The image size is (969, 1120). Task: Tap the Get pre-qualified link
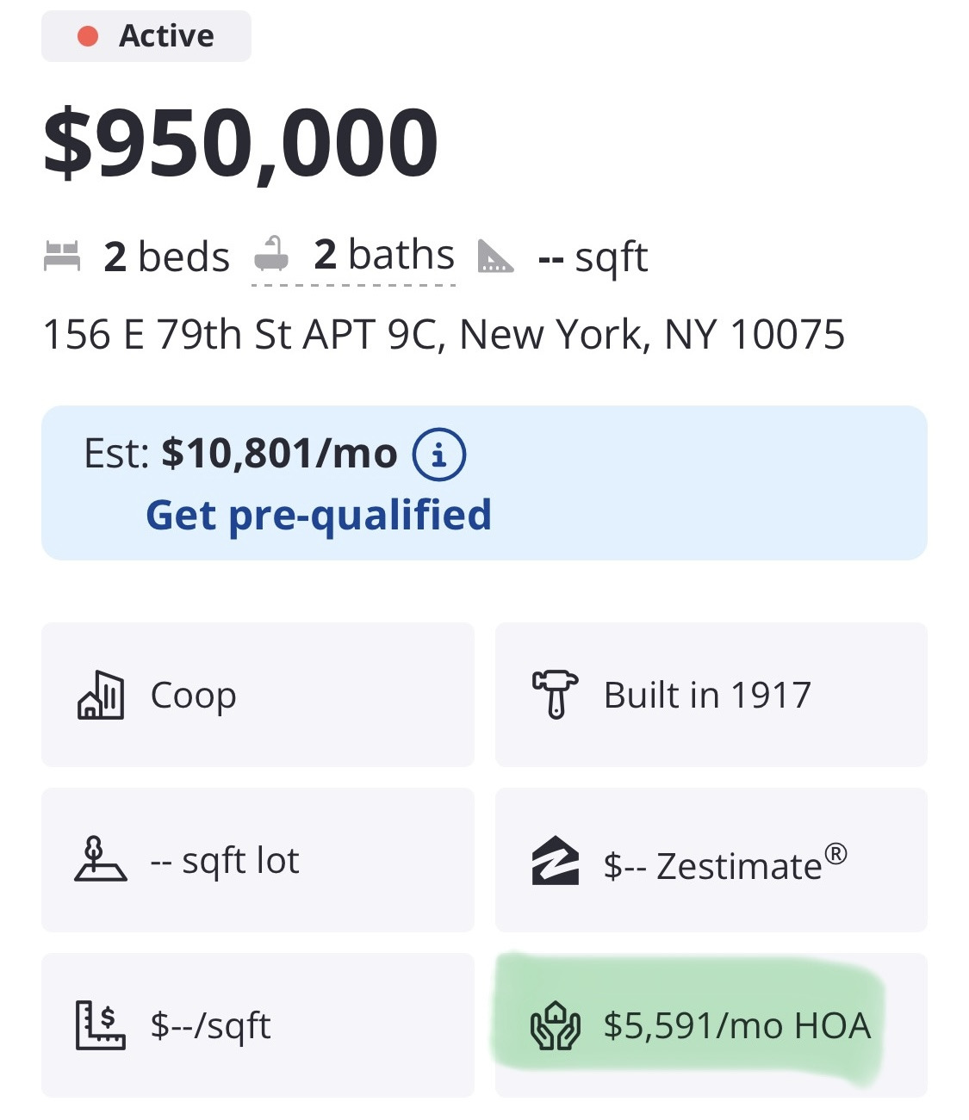(x=319, y=515)
